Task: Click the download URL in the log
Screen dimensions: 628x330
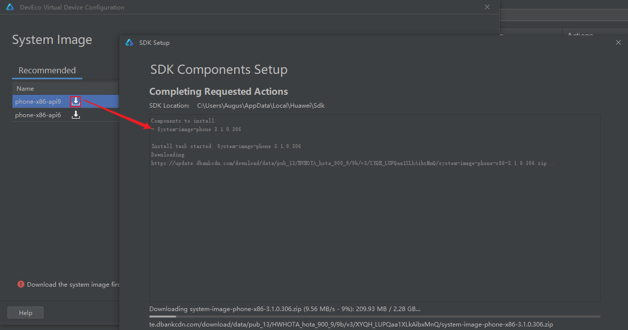Action: (353, 163)
